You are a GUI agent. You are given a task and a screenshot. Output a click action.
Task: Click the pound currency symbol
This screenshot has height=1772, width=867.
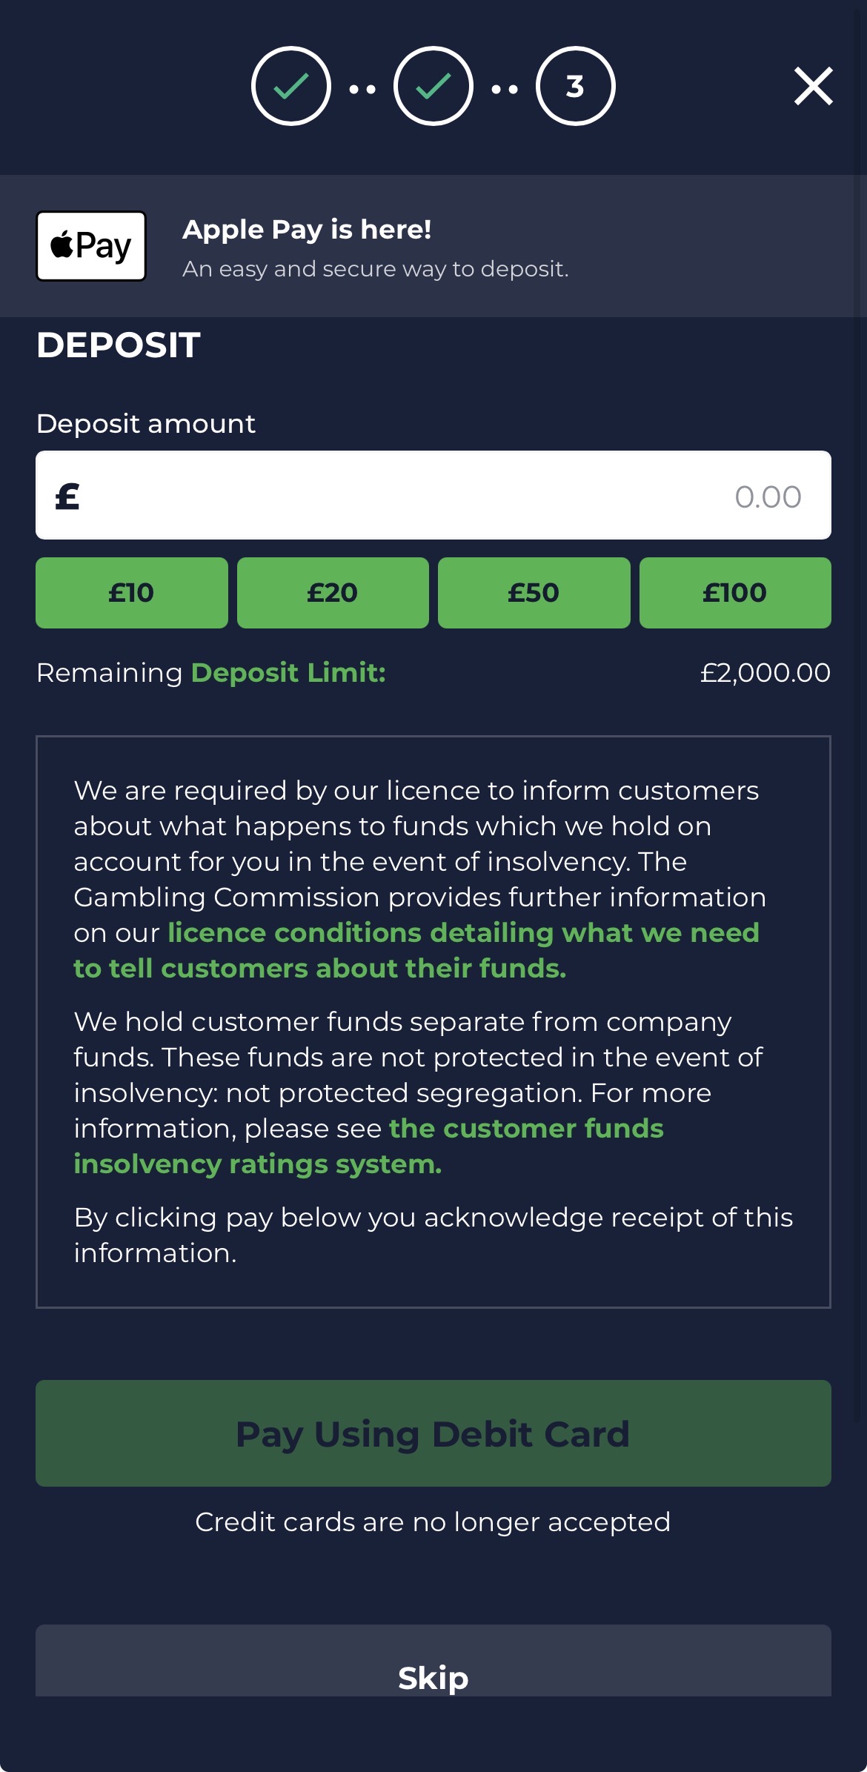67,496
